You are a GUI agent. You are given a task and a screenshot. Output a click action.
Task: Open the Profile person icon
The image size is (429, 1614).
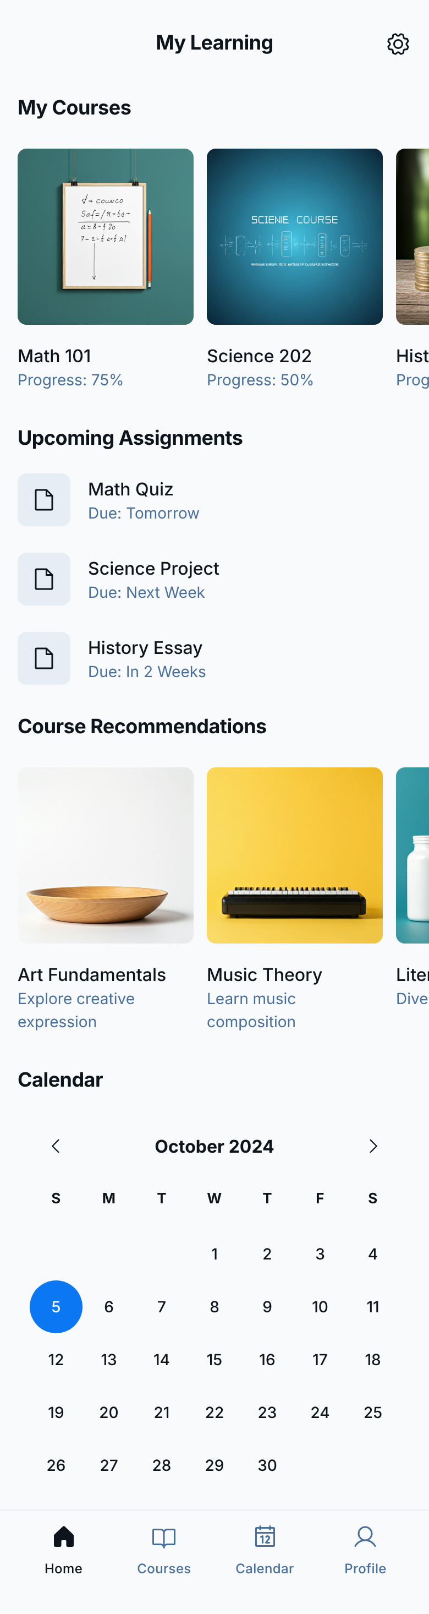point(365,1537)
